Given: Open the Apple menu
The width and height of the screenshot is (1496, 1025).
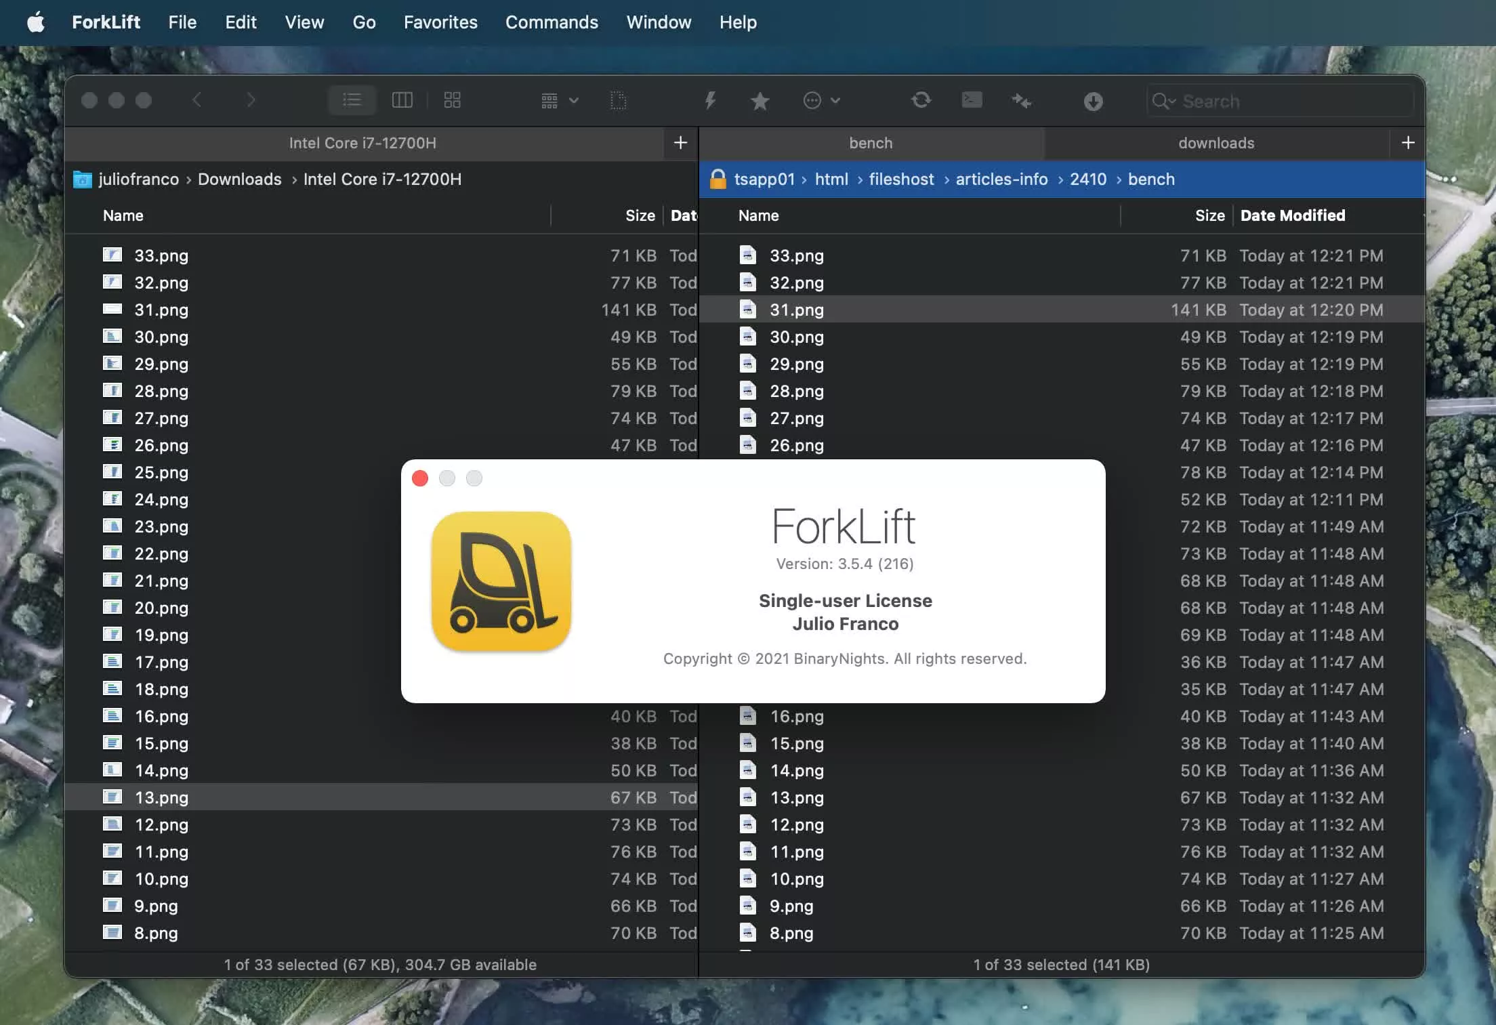Looking at the screenshot, I should point(35,22).
